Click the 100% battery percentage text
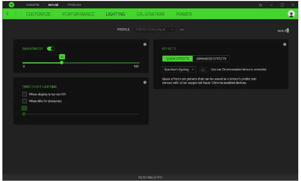The height and width of the screenshot is (181, 301). click(280, 31)
